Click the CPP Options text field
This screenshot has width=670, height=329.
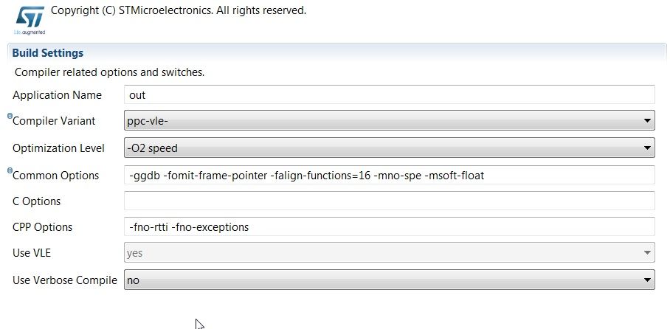click(x=390, y=226)
